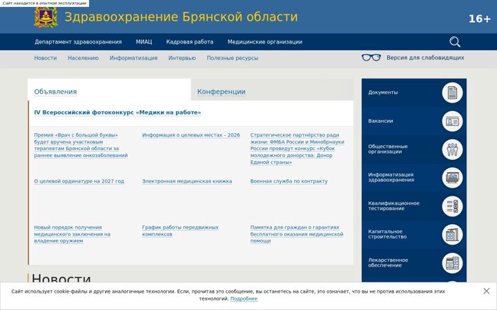Click the Общественные организации sidebar label
Image resolution: width=497 pixels, height=310 pixels.
click(x=388, y=149)
